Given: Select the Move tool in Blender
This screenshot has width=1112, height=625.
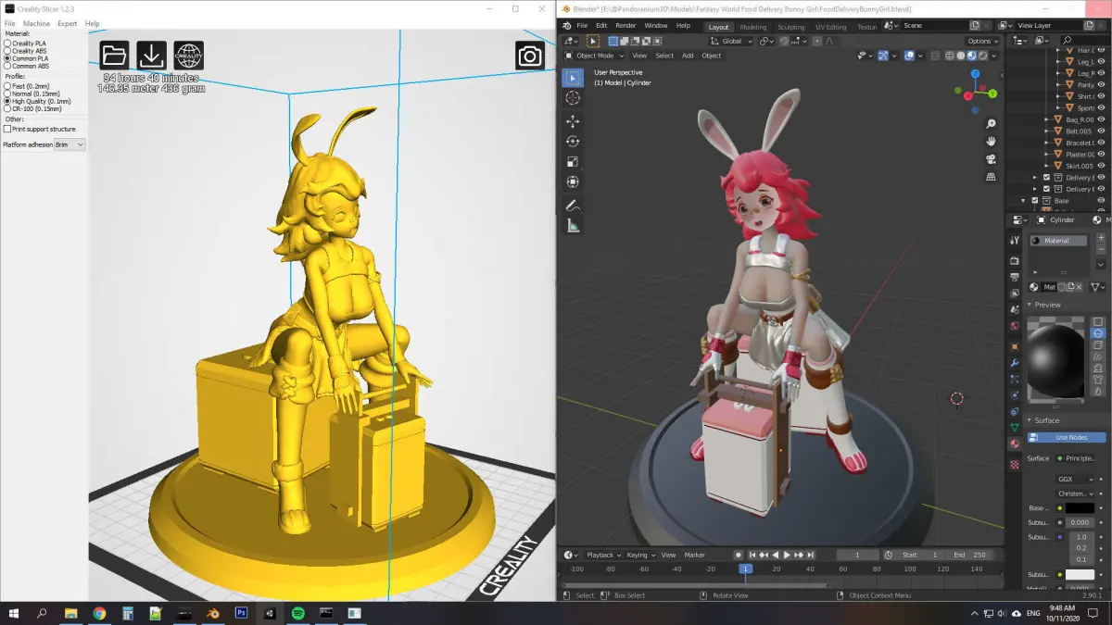Looking at the screenshot, I should (573, 121).
